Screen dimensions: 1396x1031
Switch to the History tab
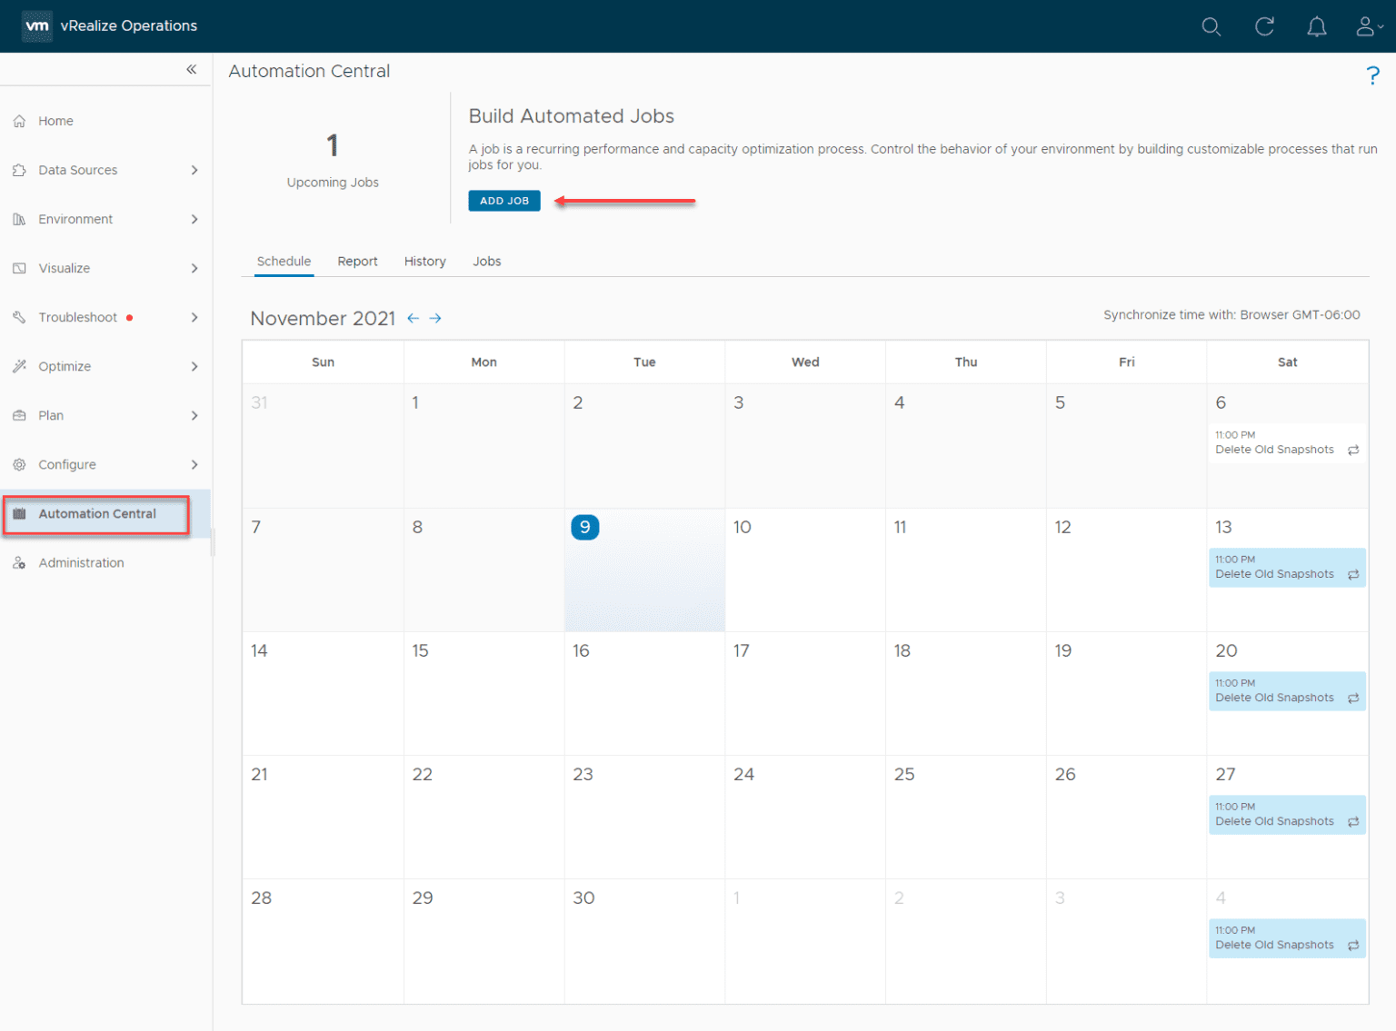coord(424,261)
